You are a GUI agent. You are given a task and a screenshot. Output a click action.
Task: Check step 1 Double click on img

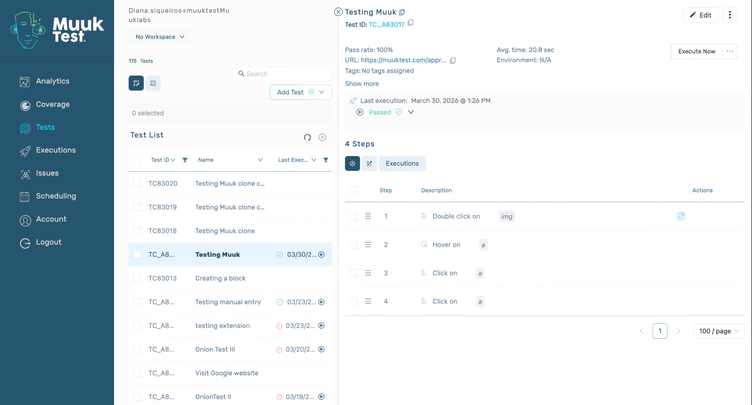pos(353,216)
